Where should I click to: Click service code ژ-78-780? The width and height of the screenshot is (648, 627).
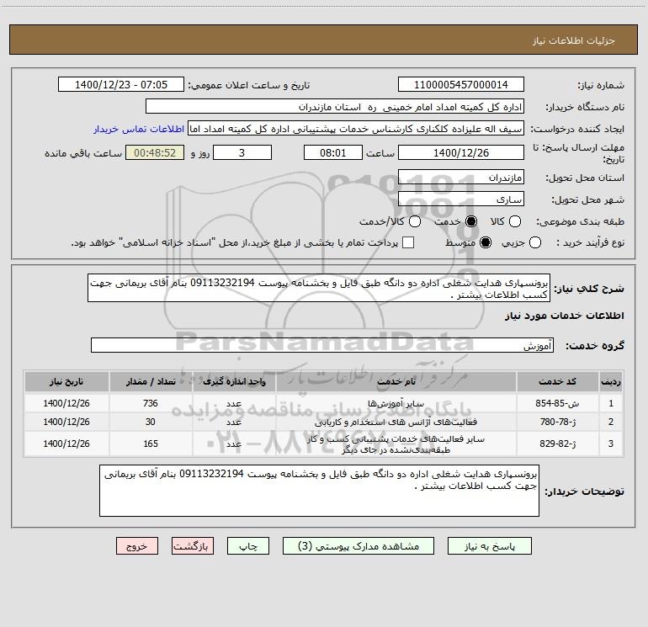pyautogui.click(x=557, y=422)
